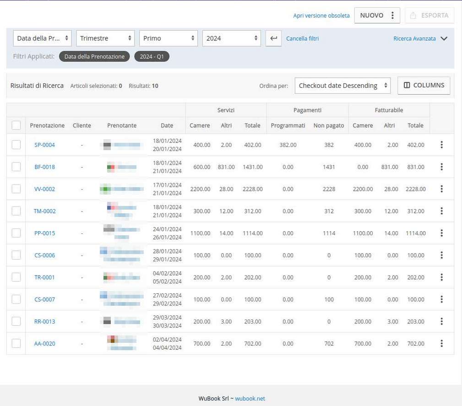Click the Prenotante column header

click(122, 125)
